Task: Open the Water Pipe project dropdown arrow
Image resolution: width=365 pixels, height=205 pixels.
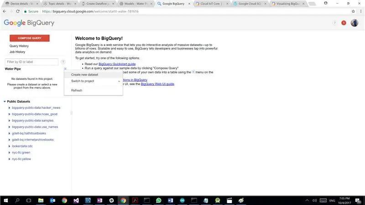Action: [x=65, y=69]
